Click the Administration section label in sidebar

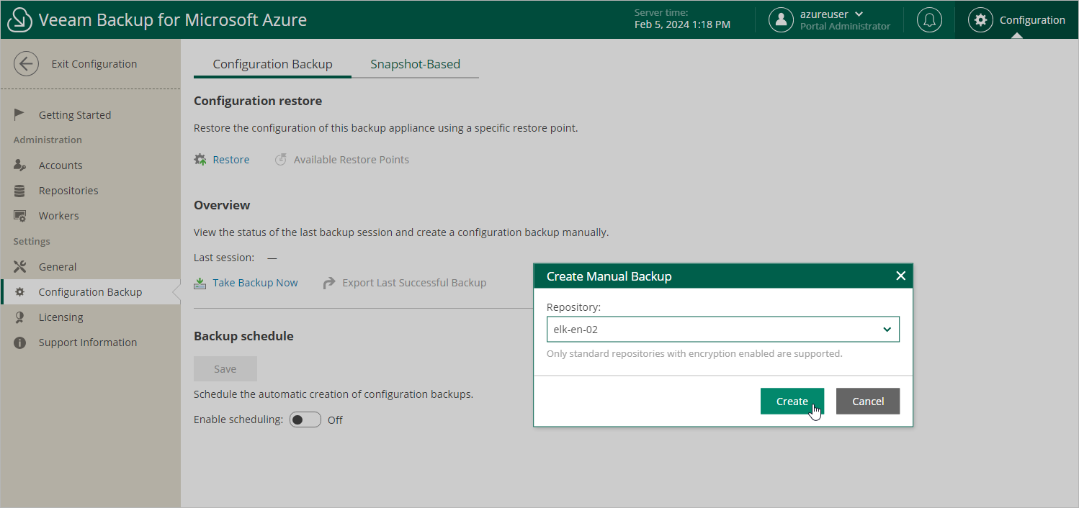[48, 140]
